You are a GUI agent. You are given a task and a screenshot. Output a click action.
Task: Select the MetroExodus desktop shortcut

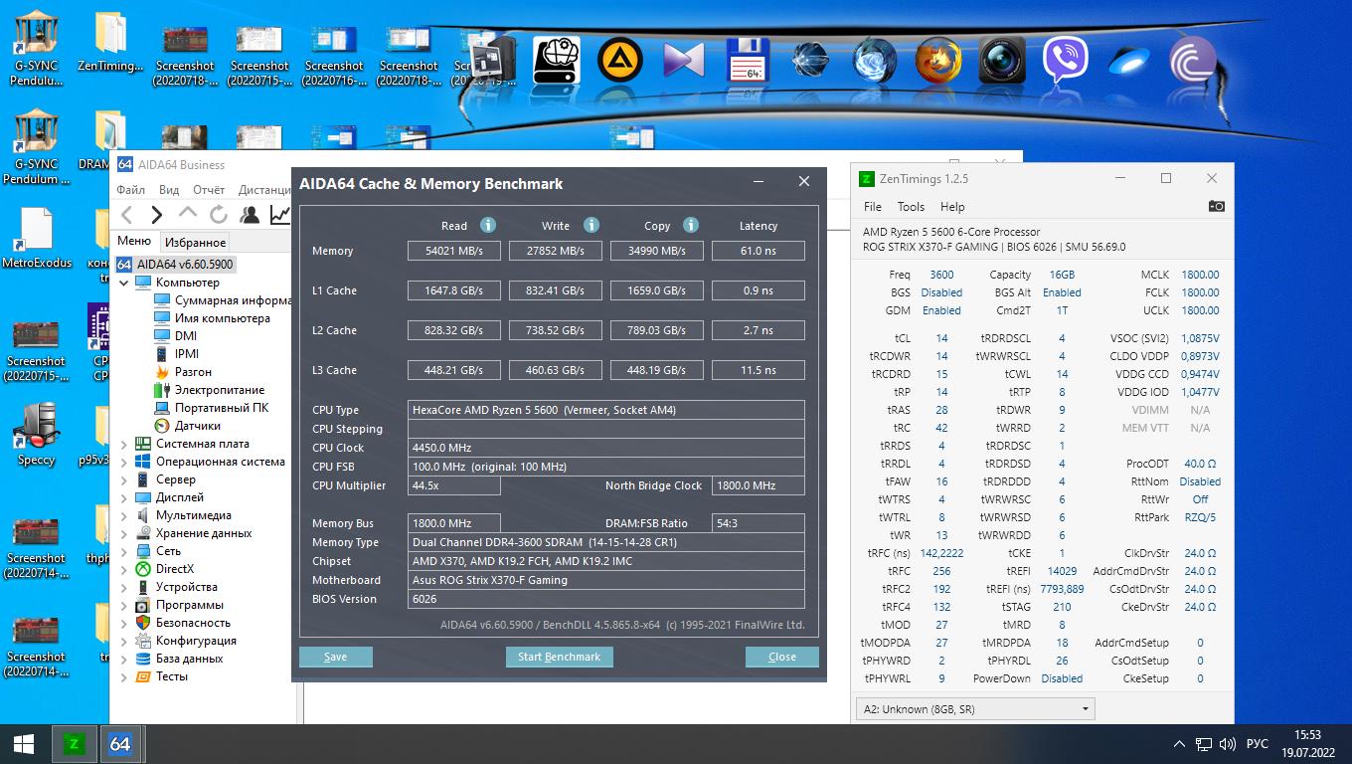coord(37,239)
